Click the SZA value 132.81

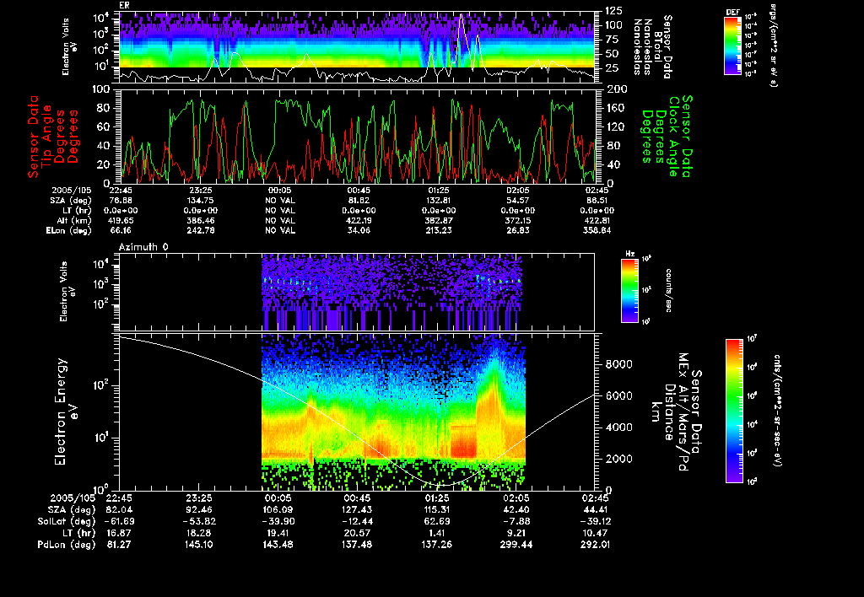point(439,201)
